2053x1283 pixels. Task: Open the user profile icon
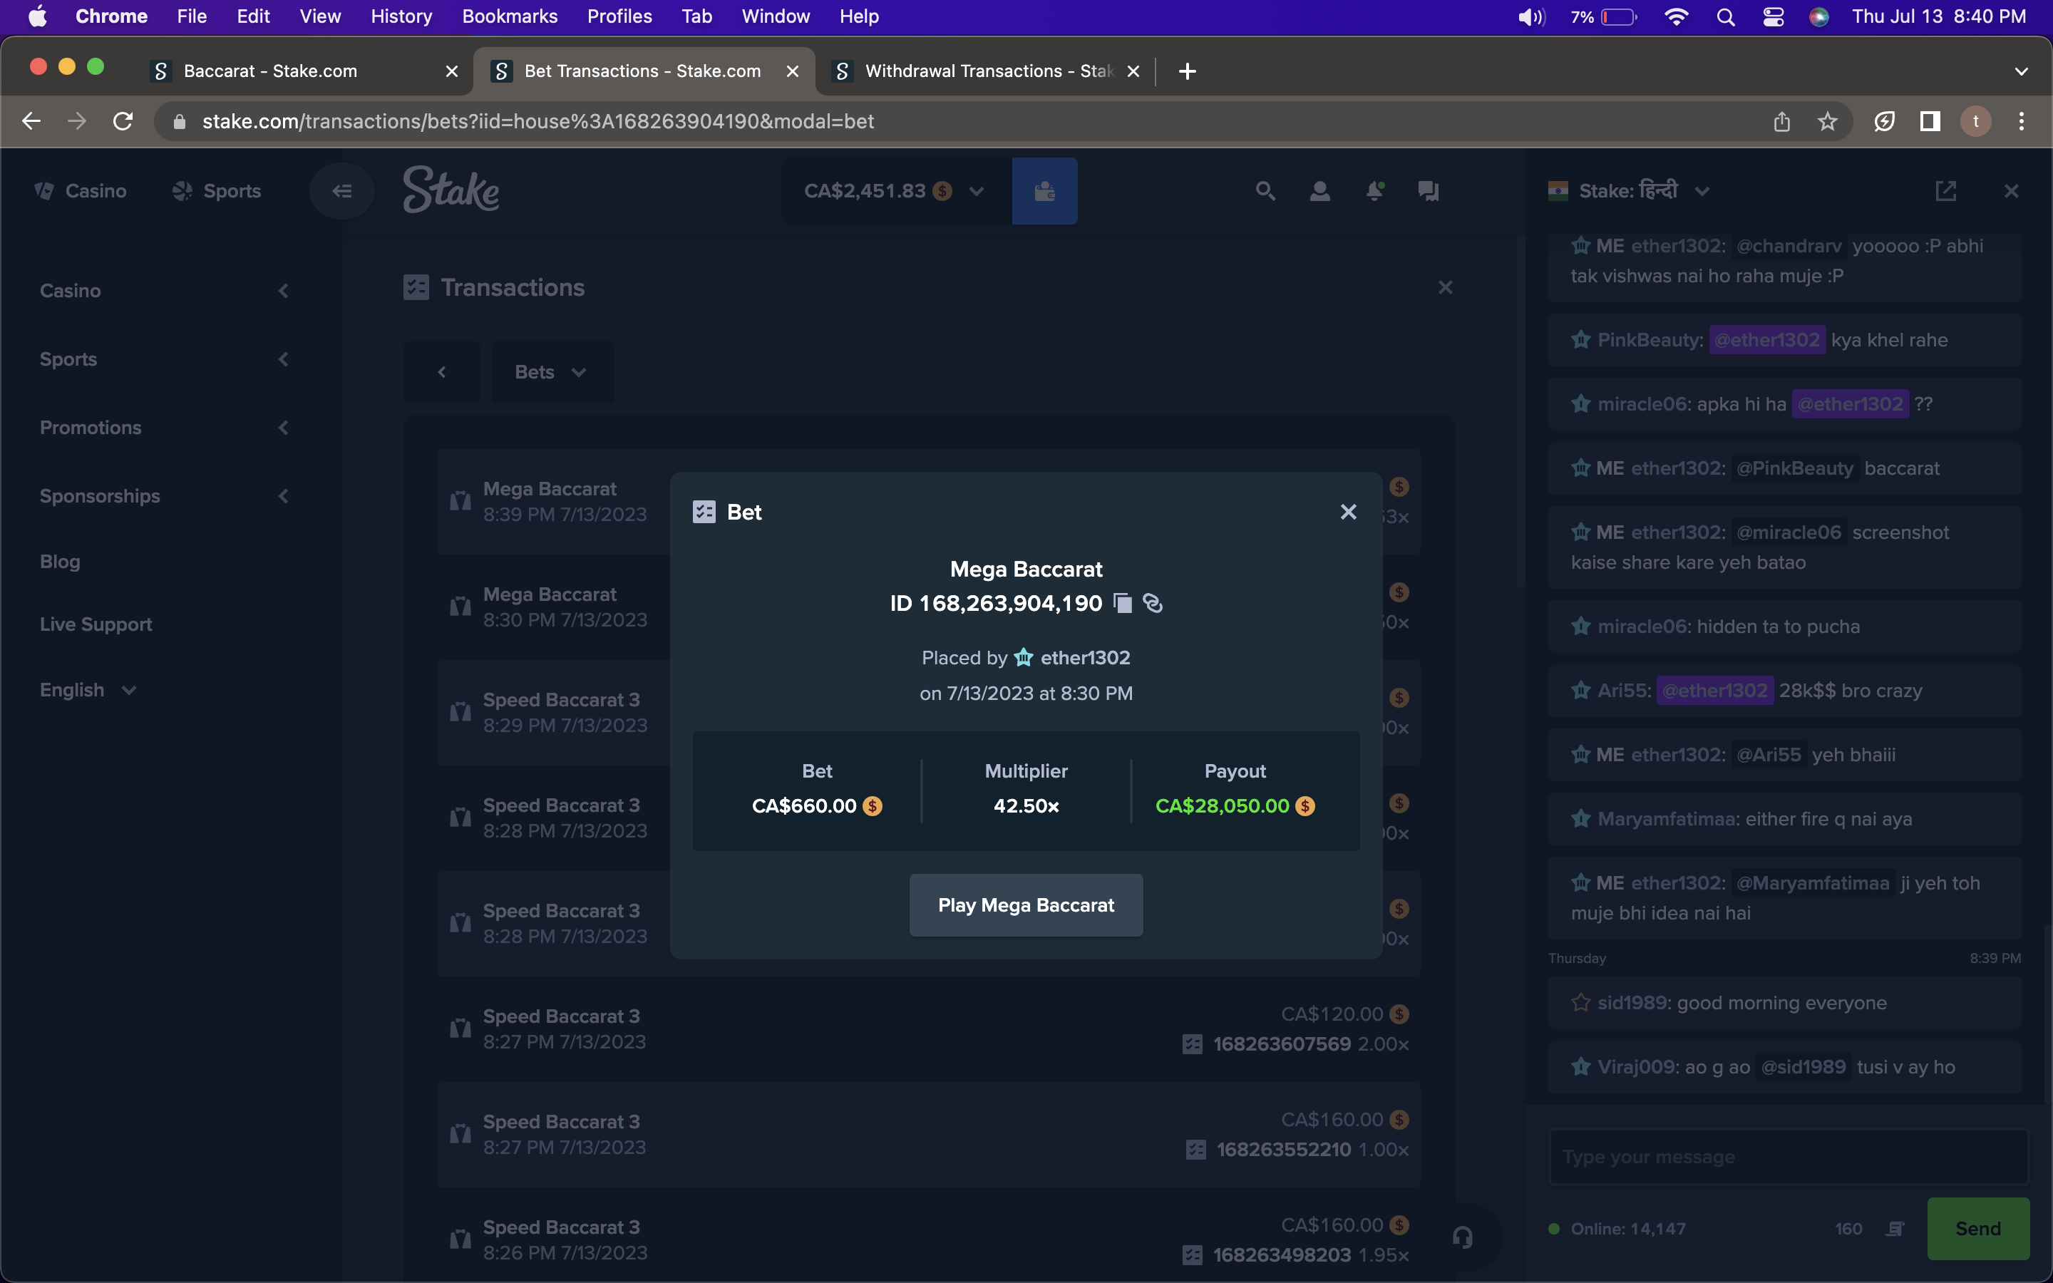pos(1319,191)
